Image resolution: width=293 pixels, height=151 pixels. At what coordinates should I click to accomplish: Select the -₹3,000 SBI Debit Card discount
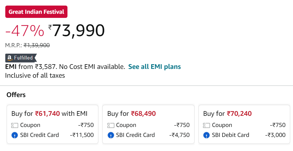[x=275, y=135]
